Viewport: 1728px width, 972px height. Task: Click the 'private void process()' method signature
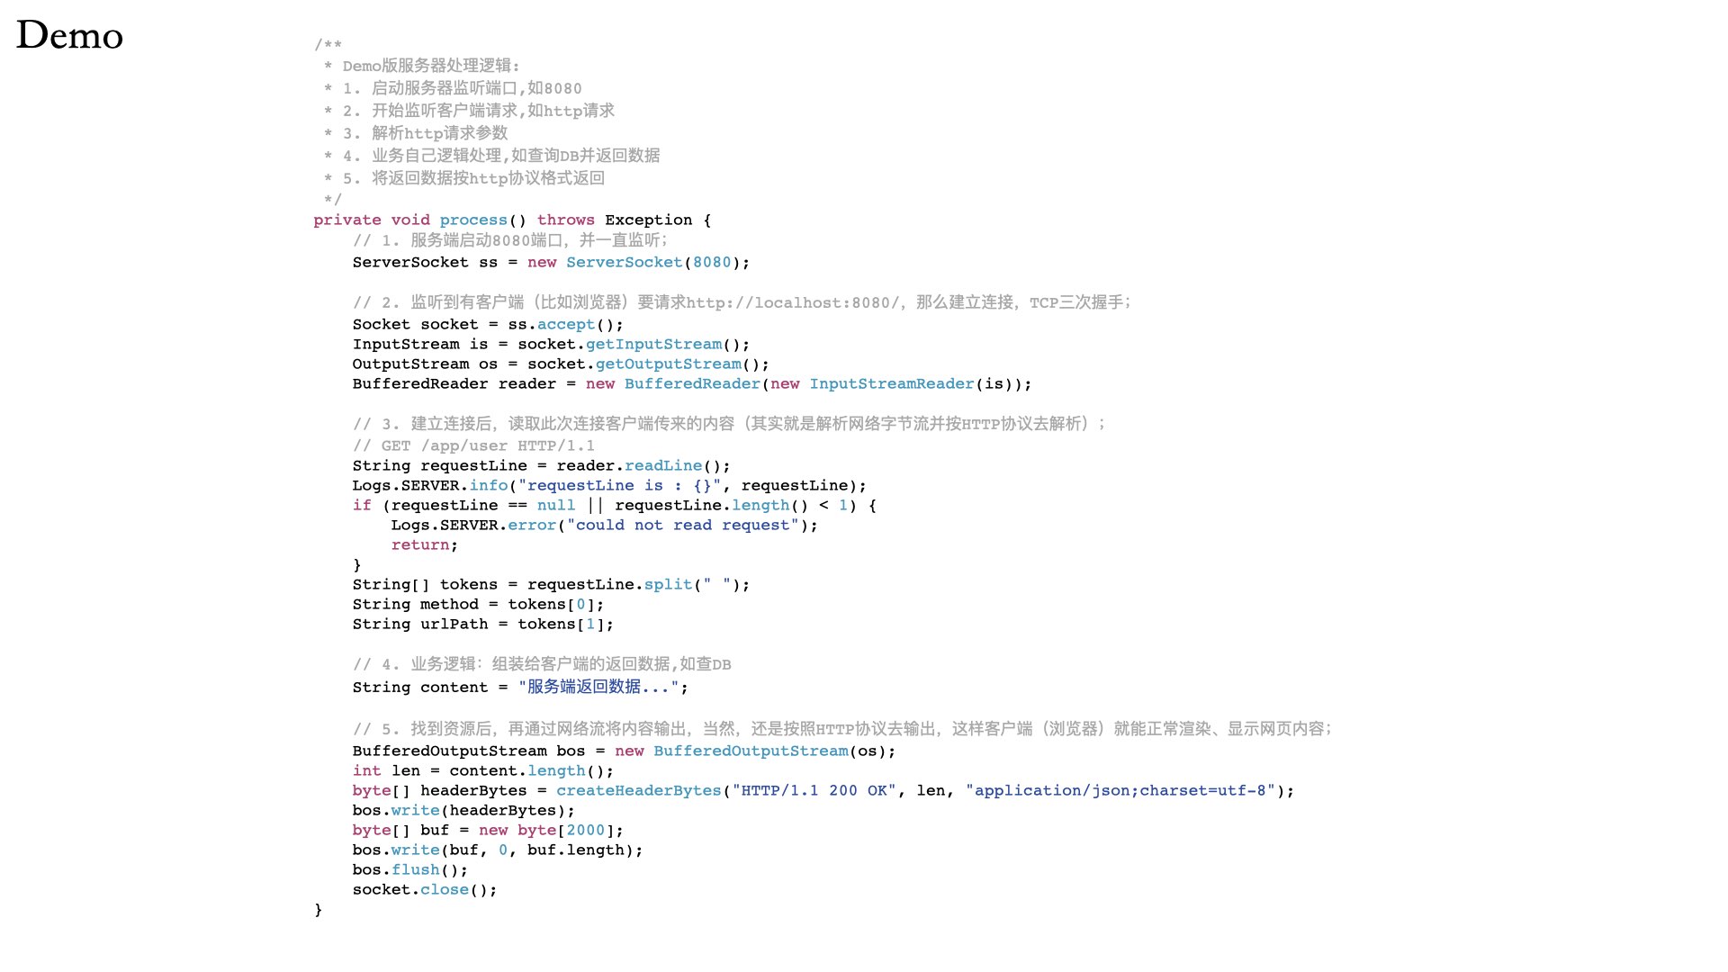(x=512, y=220)
